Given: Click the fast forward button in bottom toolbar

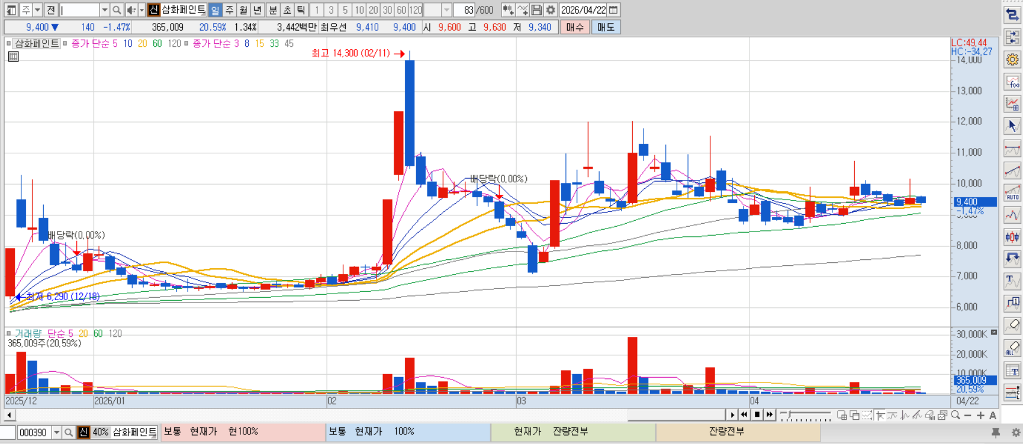Looking at the screenshot, I should tap(769, 415).
